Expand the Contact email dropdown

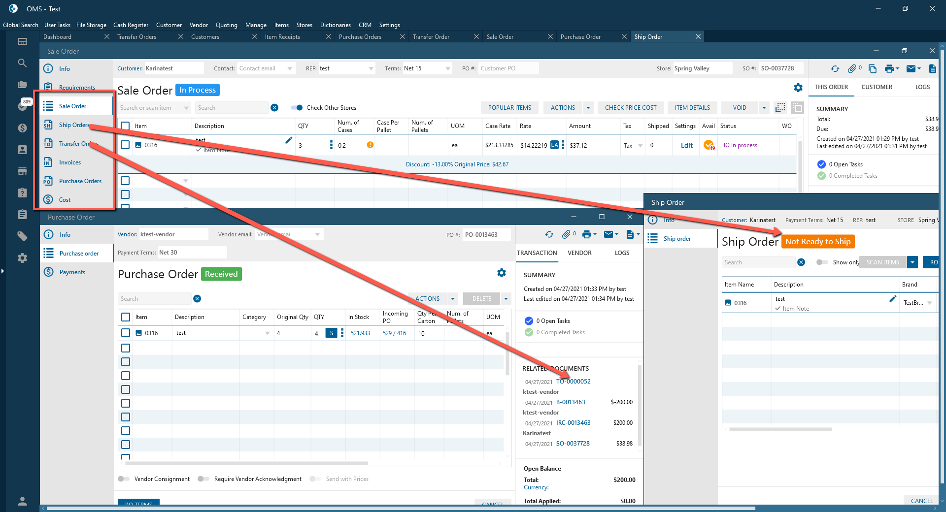pos(290,69)
